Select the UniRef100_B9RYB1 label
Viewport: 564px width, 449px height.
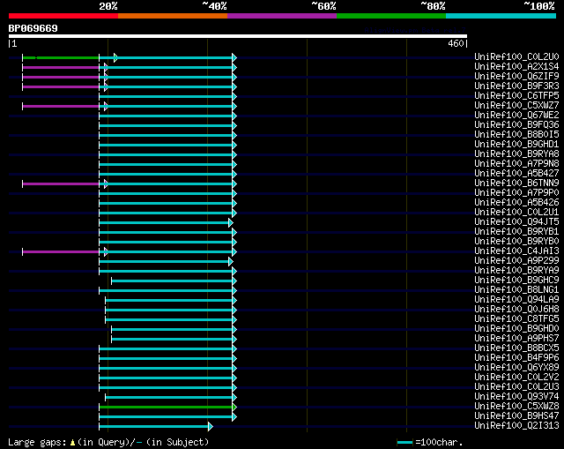[516, 232]
